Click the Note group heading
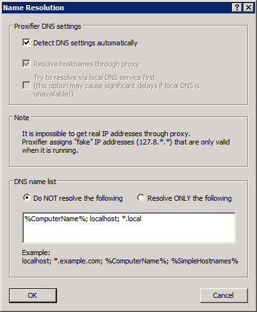This screenshot has height=312, width=257. tap(22, 118)
